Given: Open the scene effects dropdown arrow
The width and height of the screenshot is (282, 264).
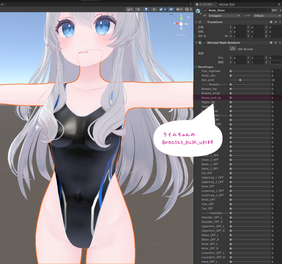Looking at the screenshot, I should [165, 9].
